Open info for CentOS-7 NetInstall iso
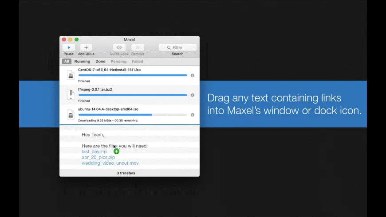 click(x=193, y=75)
